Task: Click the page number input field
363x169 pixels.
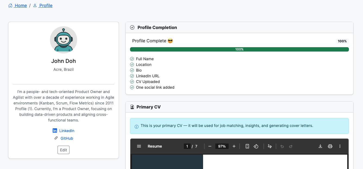Action: tap(187, 146)
